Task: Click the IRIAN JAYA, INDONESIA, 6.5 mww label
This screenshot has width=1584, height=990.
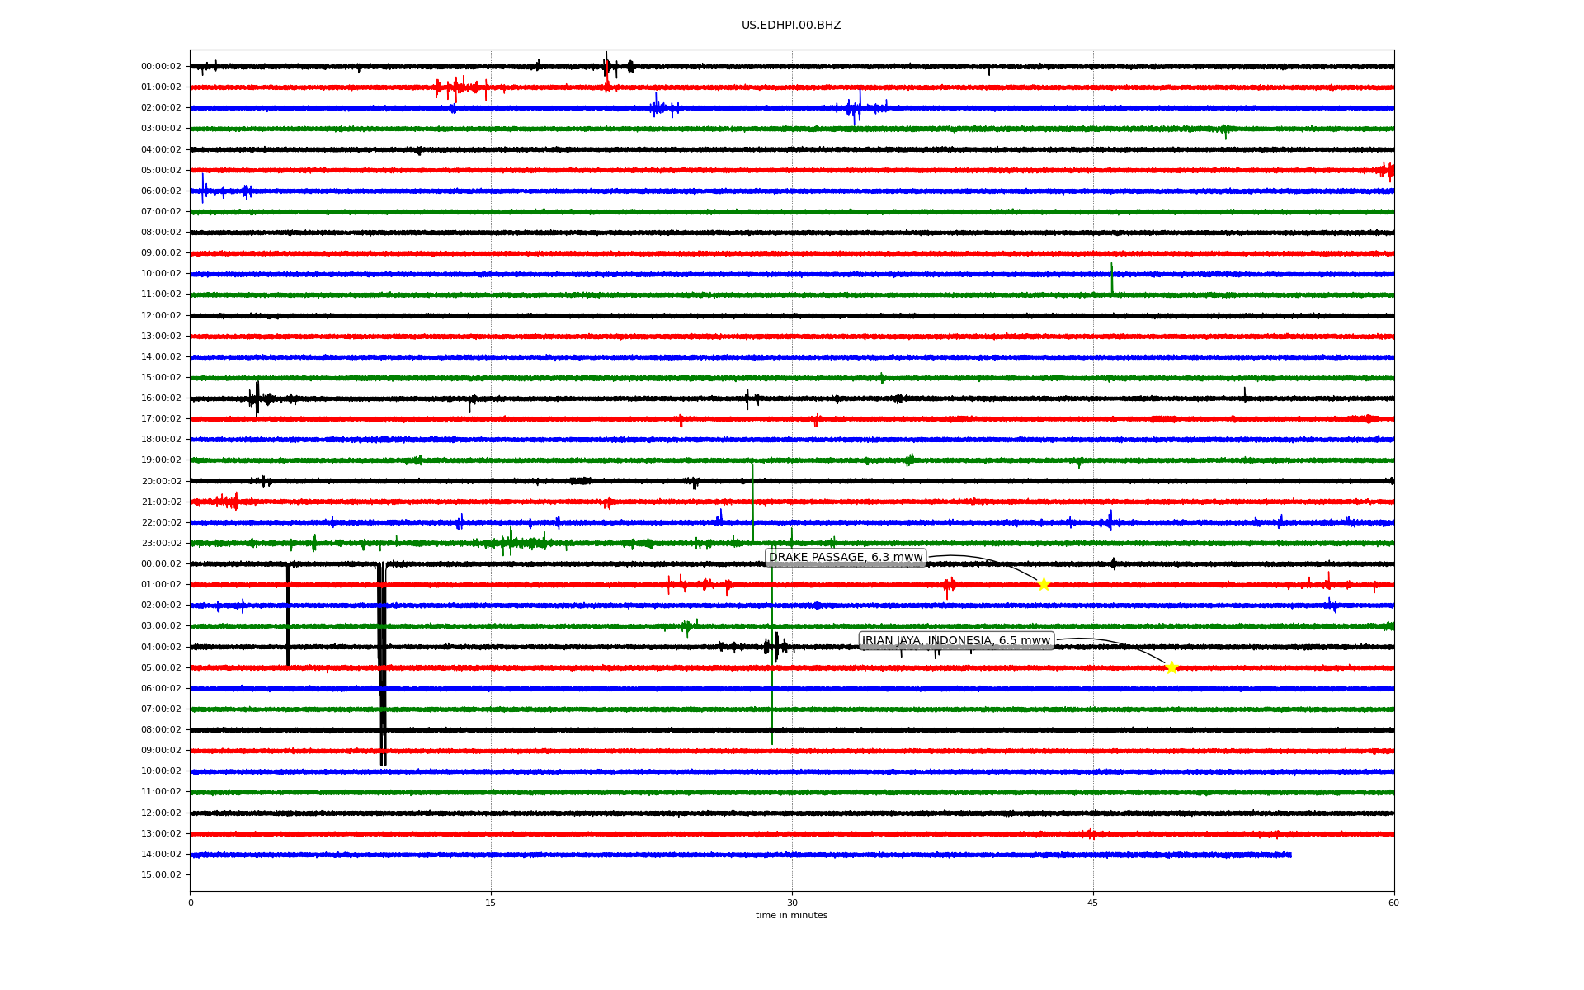Action: pyautogui.click(x=956, y=641)
